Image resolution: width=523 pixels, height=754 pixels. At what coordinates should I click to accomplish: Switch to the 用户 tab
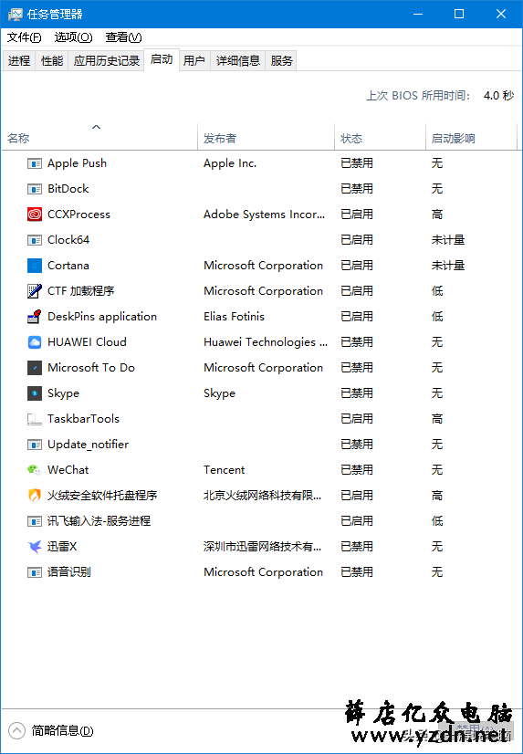click(194, 60)
